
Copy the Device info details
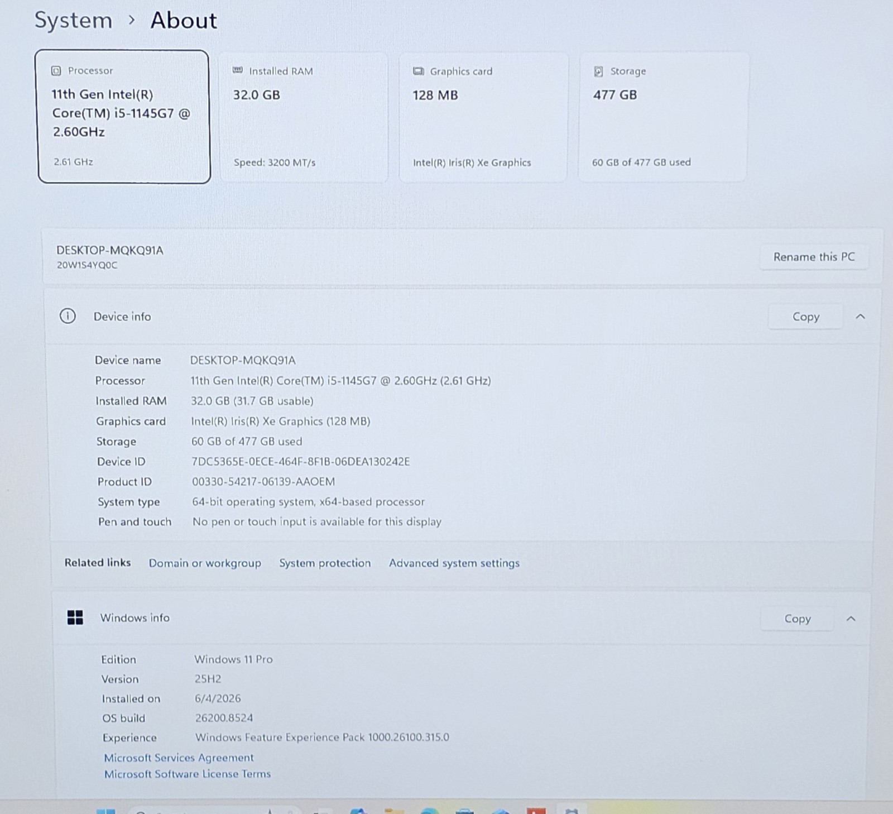(x=805, y=317)
